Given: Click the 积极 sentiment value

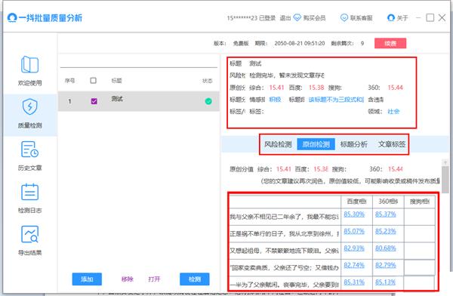Looking at the screenshot, I should pos(275,100).
